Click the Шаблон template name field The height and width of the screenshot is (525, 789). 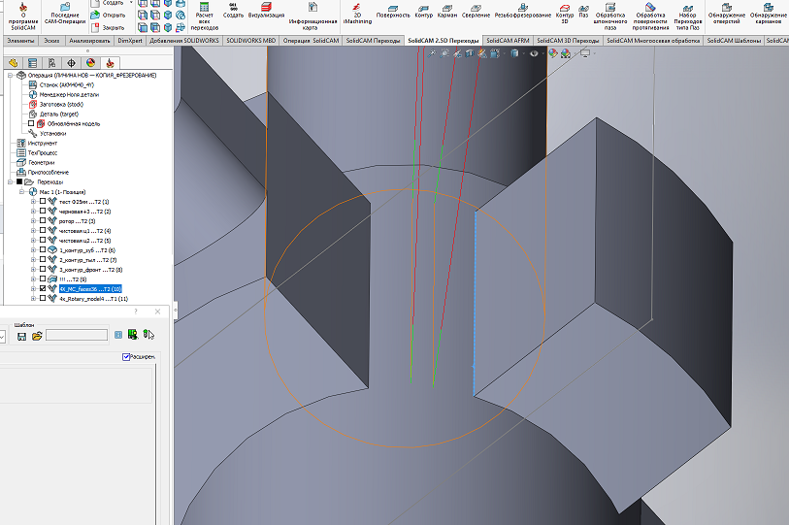pyautogui.click(x=77, y=335)
